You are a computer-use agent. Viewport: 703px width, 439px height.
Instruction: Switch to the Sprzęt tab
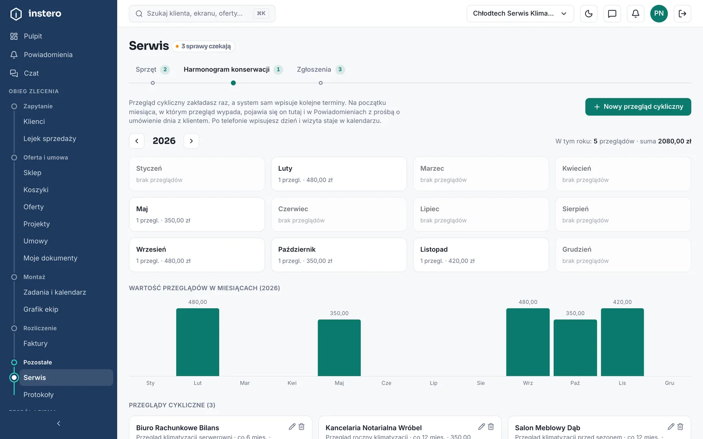tap(152, 69)
